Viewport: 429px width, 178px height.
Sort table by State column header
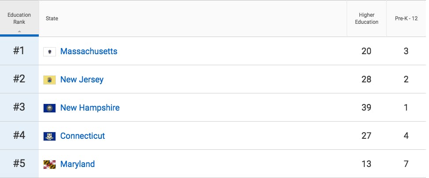(52, 19)
